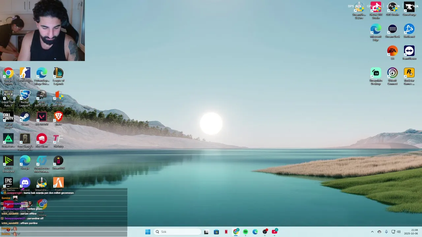
Task: Switch to OBS Studio in taskbar
Action: coord(265,232)
